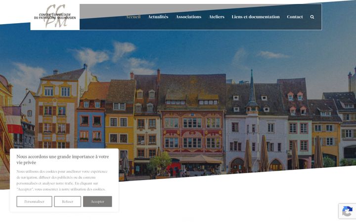Open the search magnifier icon in the navigation bar
356x222 pixels.
click(312, 17)
